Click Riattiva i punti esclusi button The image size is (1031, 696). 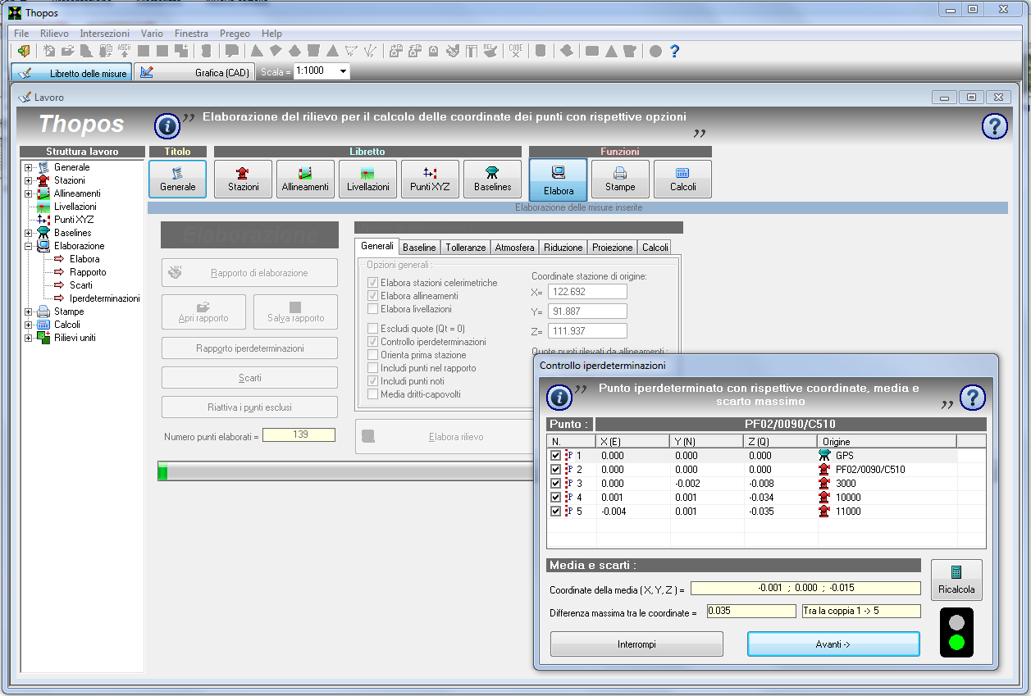coord(249,407)
